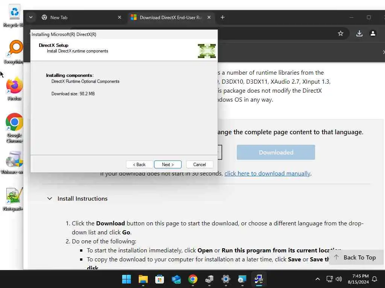
Task: Switch to Chrome in the taskbar
Action: click(193, 279)
